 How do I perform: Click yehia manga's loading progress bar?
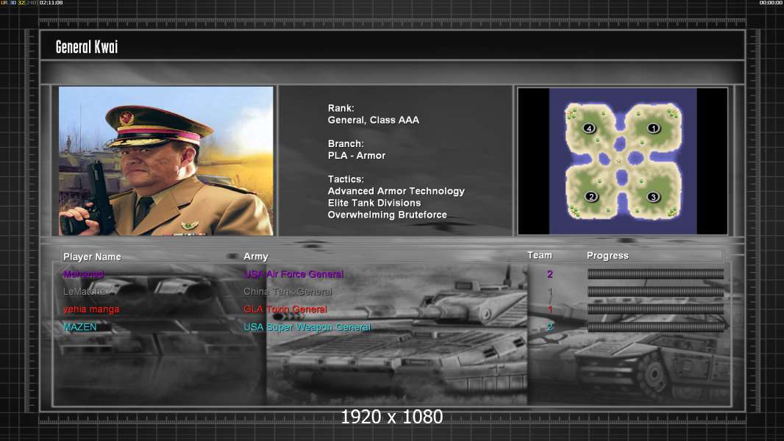(x=655, y=309)
